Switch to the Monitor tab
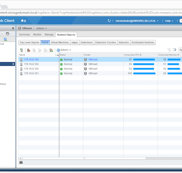The width and height of the screenshot is (182, 173). coord(37,34)
